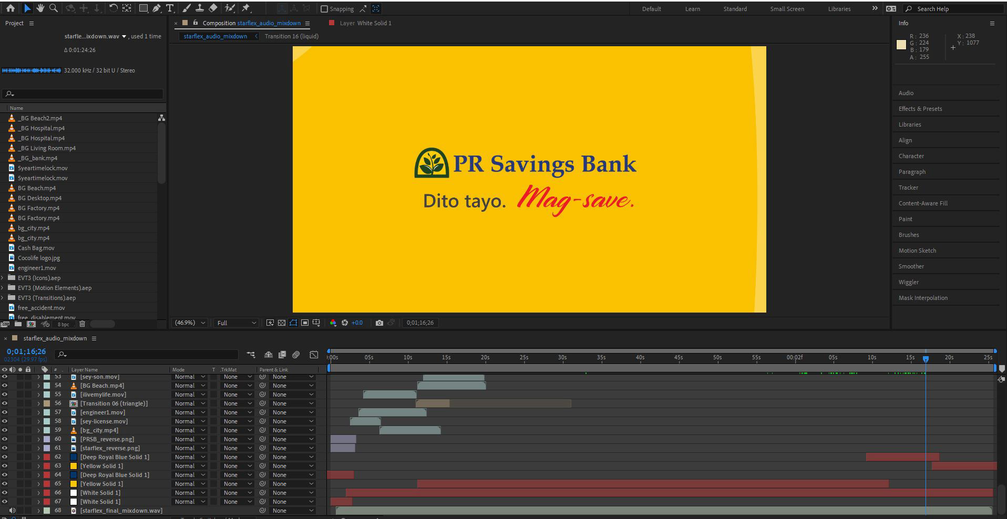Expand the EVT3 (Transitions).aep folder

(x=3, y=298)
